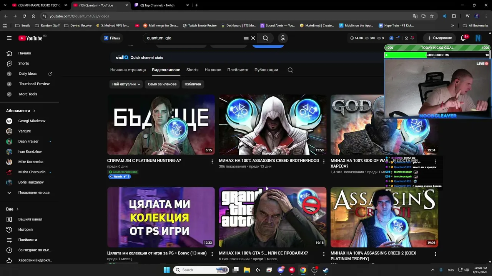Clear the search text with the X

coord(253,38)
